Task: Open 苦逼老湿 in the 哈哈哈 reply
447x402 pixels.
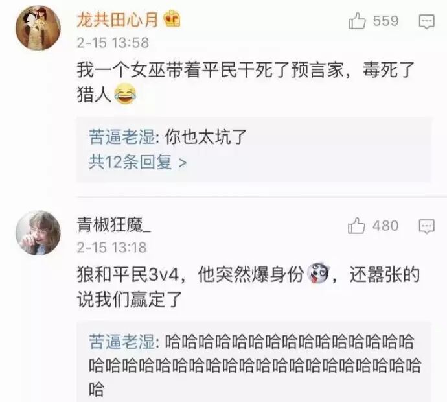Action: (122, 342)
